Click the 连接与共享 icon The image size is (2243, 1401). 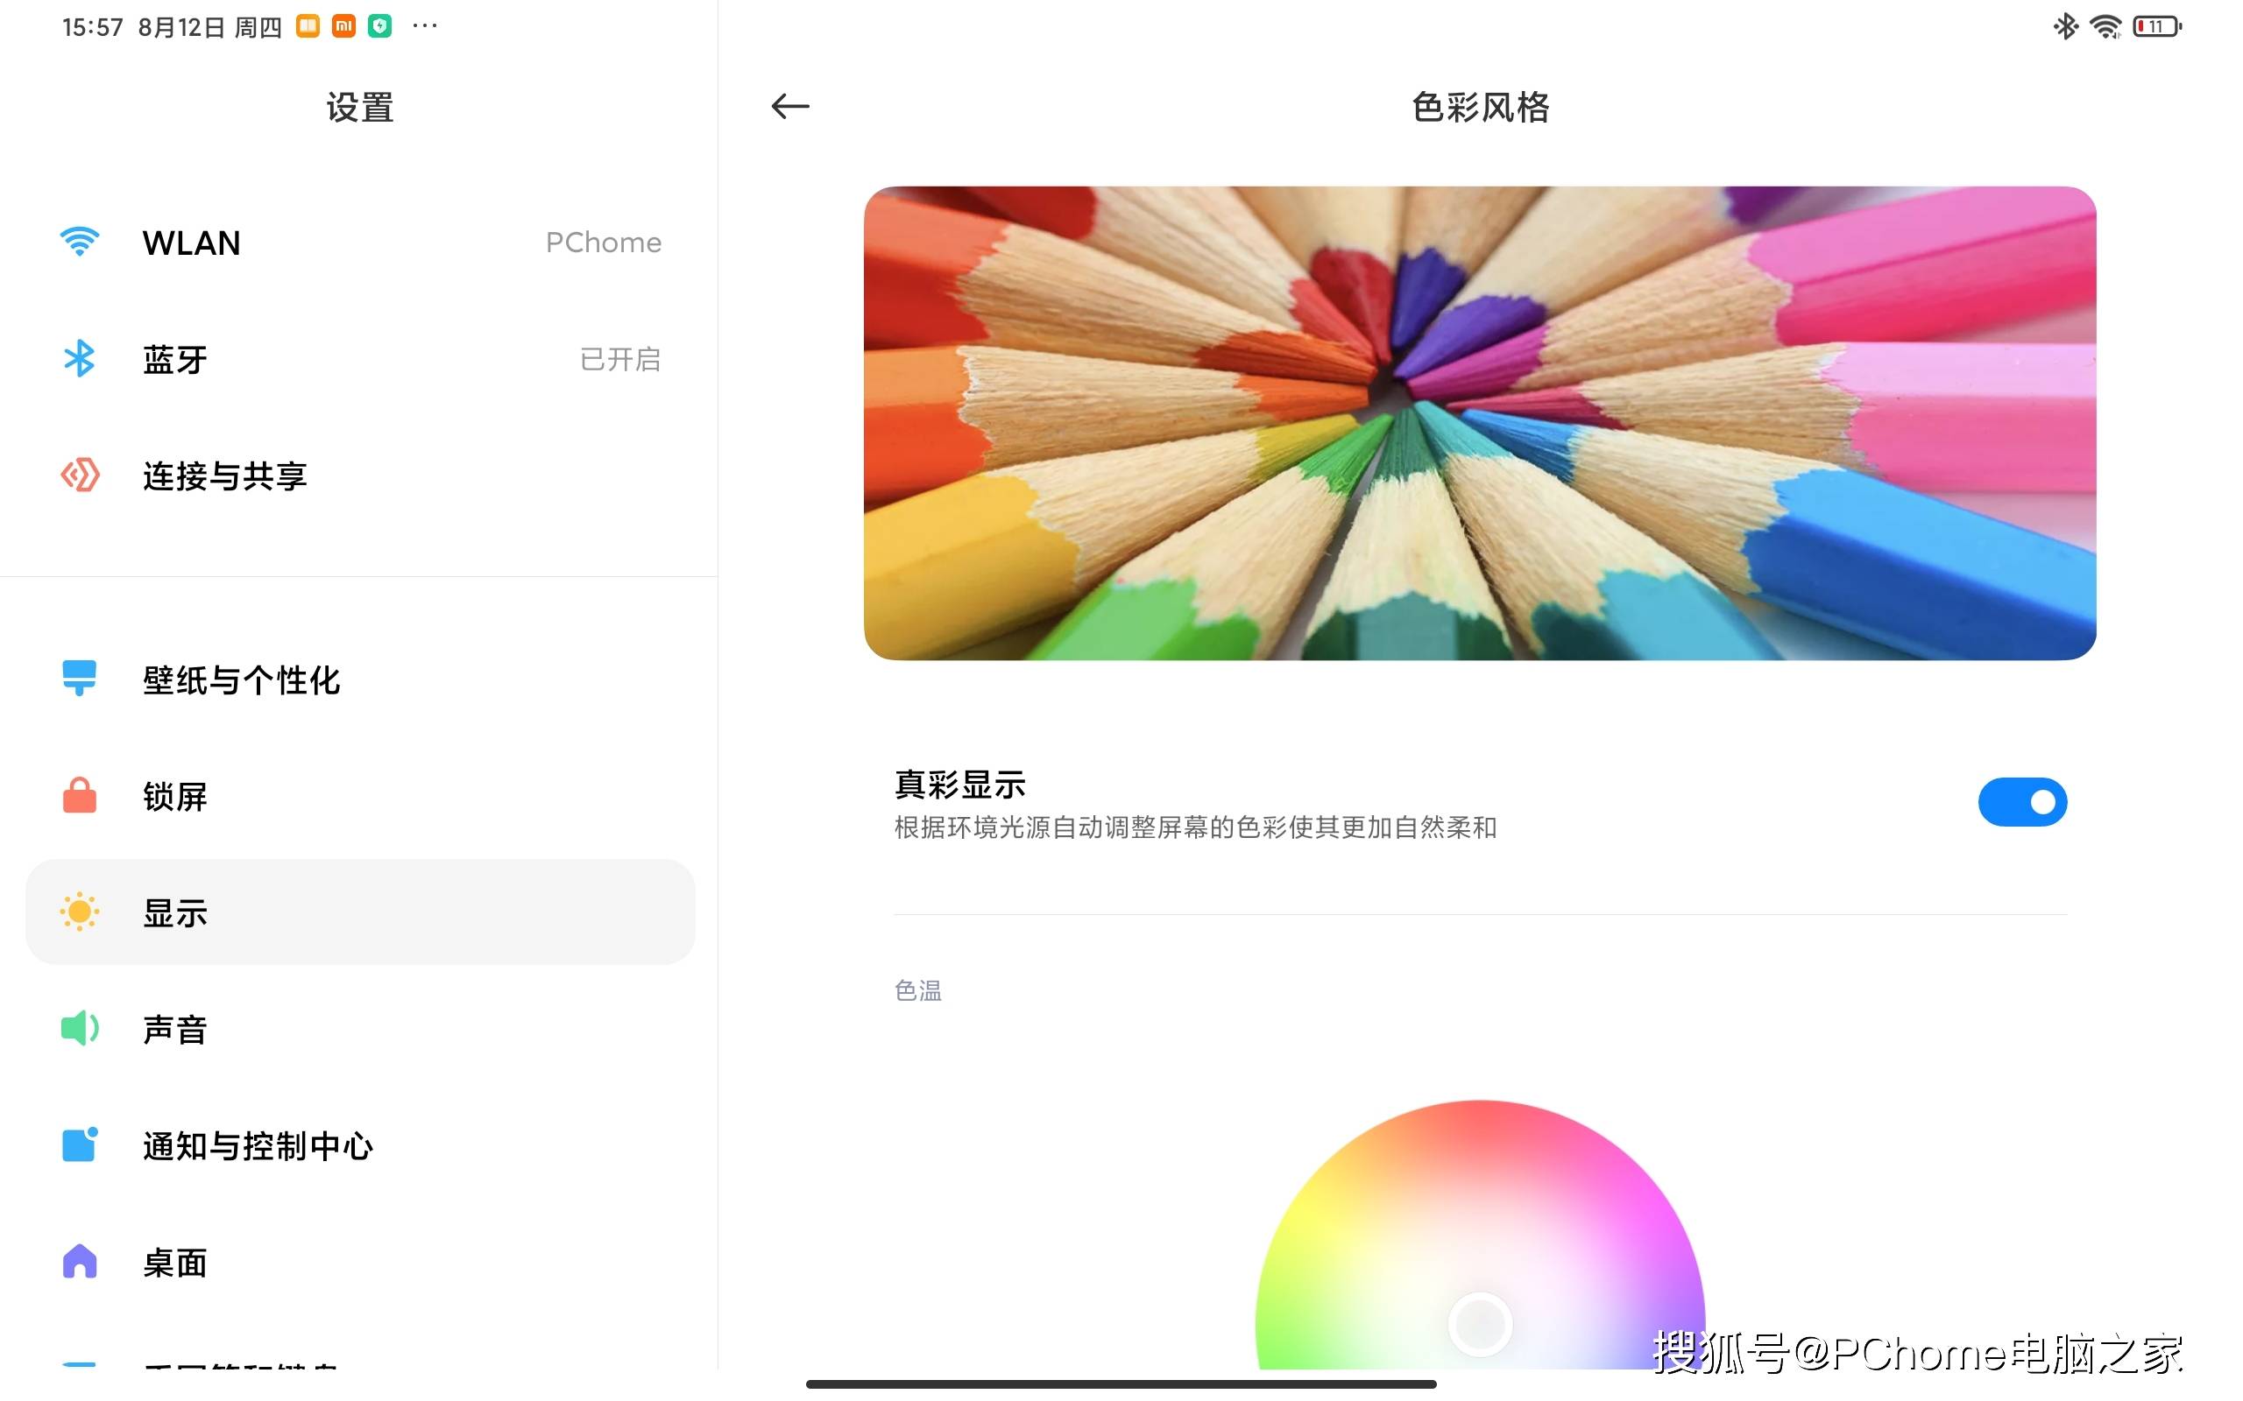(x=80, y=475)
